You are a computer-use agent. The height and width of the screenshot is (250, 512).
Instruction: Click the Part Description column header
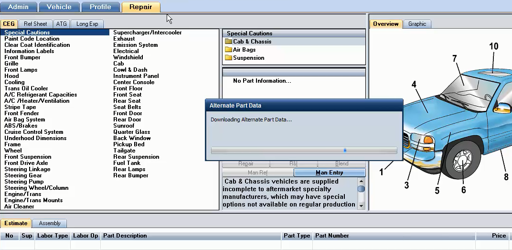(x=125, y=236)
